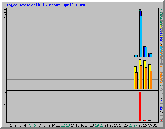Click the orange bar for day 29
The image size is (165, 129).
pyautogui.click(x=146, y=78)
